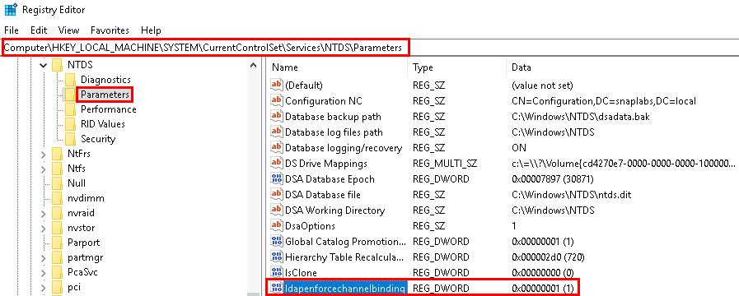Select the Security tree item
The image size is (739, 296).
tap(98, 139)
